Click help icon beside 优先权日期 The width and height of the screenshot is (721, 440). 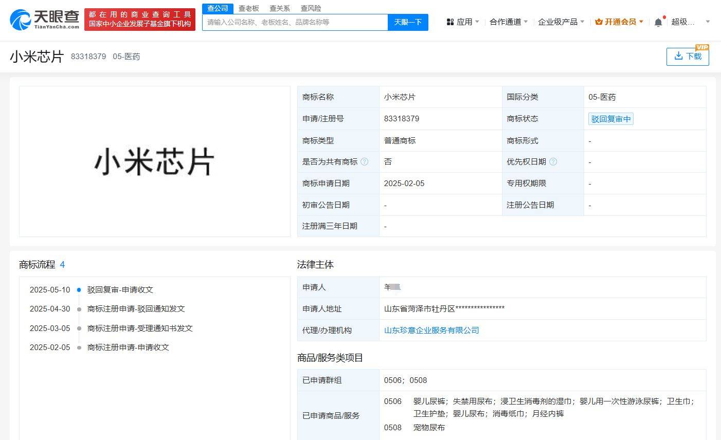coord(553,162)
